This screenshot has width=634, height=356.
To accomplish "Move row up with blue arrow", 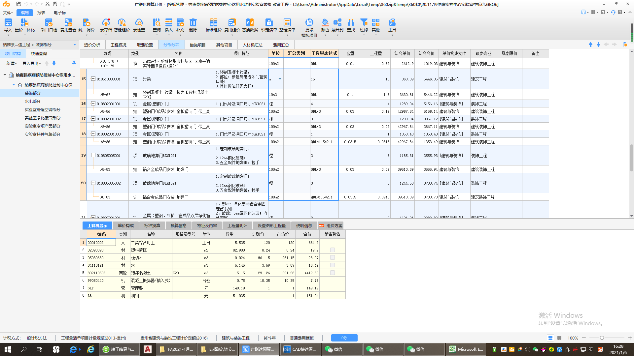I will (590, 44).
